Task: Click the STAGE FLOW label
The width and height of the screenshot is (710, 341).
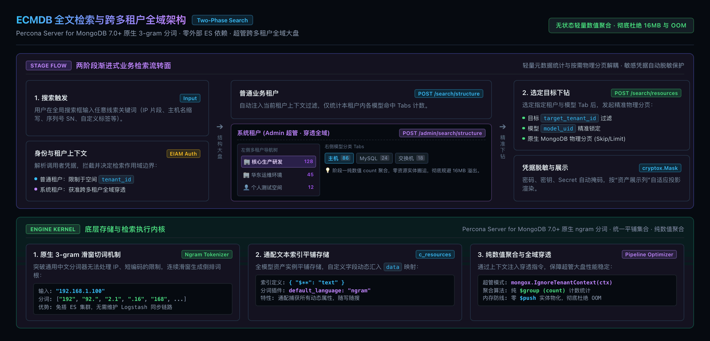Action: pyautogui.click(x=48, y=66)
